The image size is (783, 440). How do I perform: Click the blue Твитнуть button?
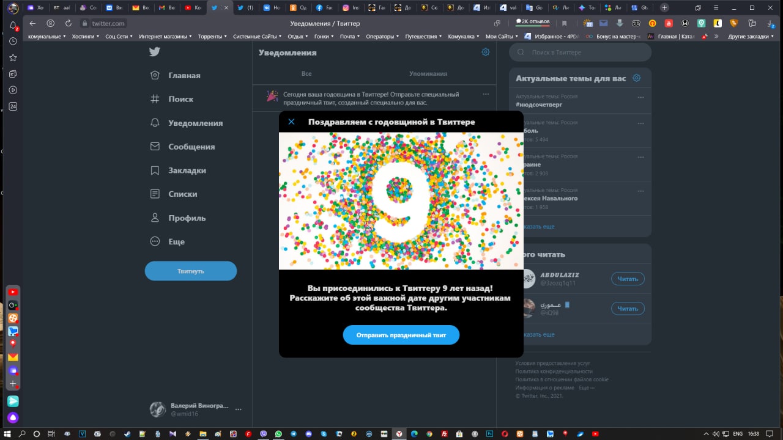click(x=191, y=271)
